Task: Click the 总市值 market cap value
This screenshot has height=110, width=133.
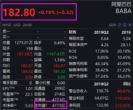Action: [x=59, y=105]
